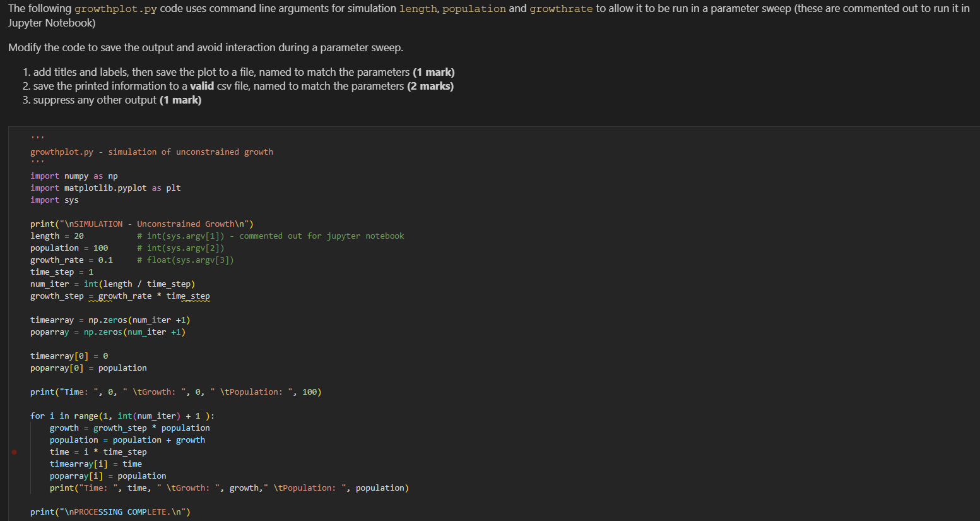Click the int(num_iter) expression in the loop
Screen dimensions: 980x521
[x=148, y=416]
